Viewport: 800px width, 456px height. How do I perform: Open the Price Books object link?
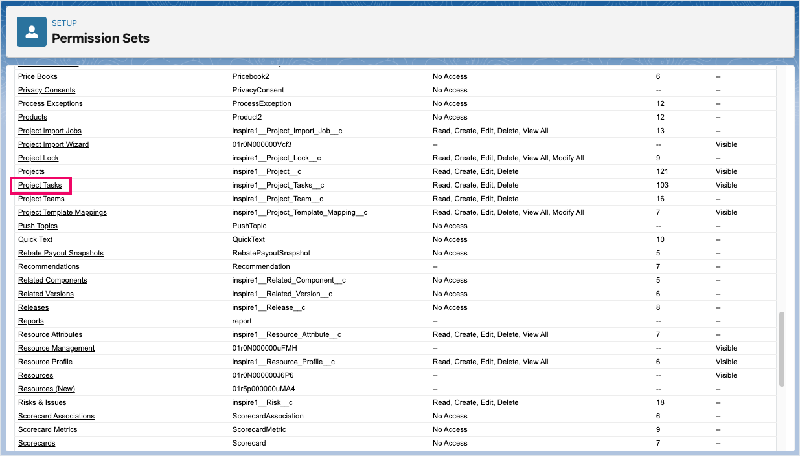[x=38, y=77]
